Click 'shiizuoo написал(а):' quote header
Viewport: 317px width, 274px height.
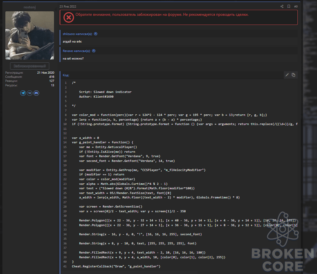point(77,34)
